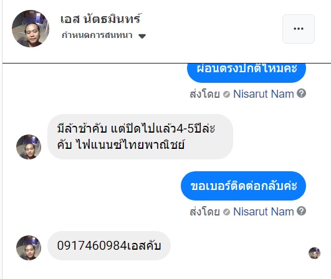Image resolution: width=331 pixels, height=279 pixels.
Task: Click the help question-mark icon below ผ่อนตรงปกติไหมคะ
Action: (x=301, y=93)
